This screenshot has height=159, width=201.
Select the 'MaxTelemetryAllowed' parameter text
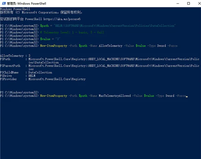tap(115, 96)
